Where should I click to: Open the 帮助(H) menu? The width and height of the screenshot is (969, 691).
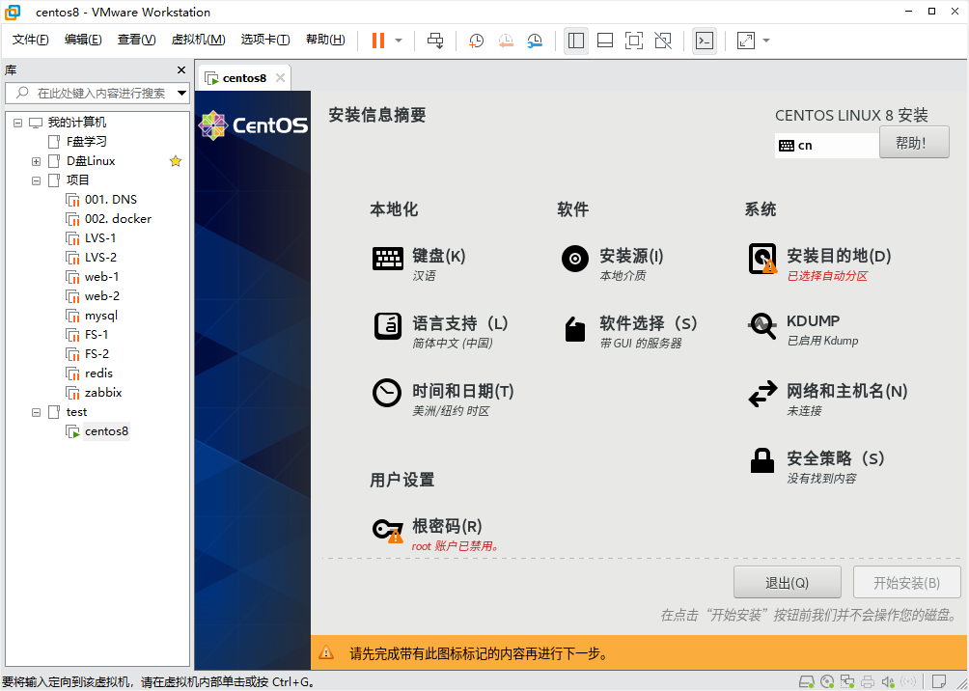(325, 40)
